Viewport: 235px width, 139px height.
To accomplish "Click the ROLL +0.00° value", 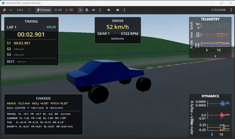I will pyautogui.click(x=40, y=103).
